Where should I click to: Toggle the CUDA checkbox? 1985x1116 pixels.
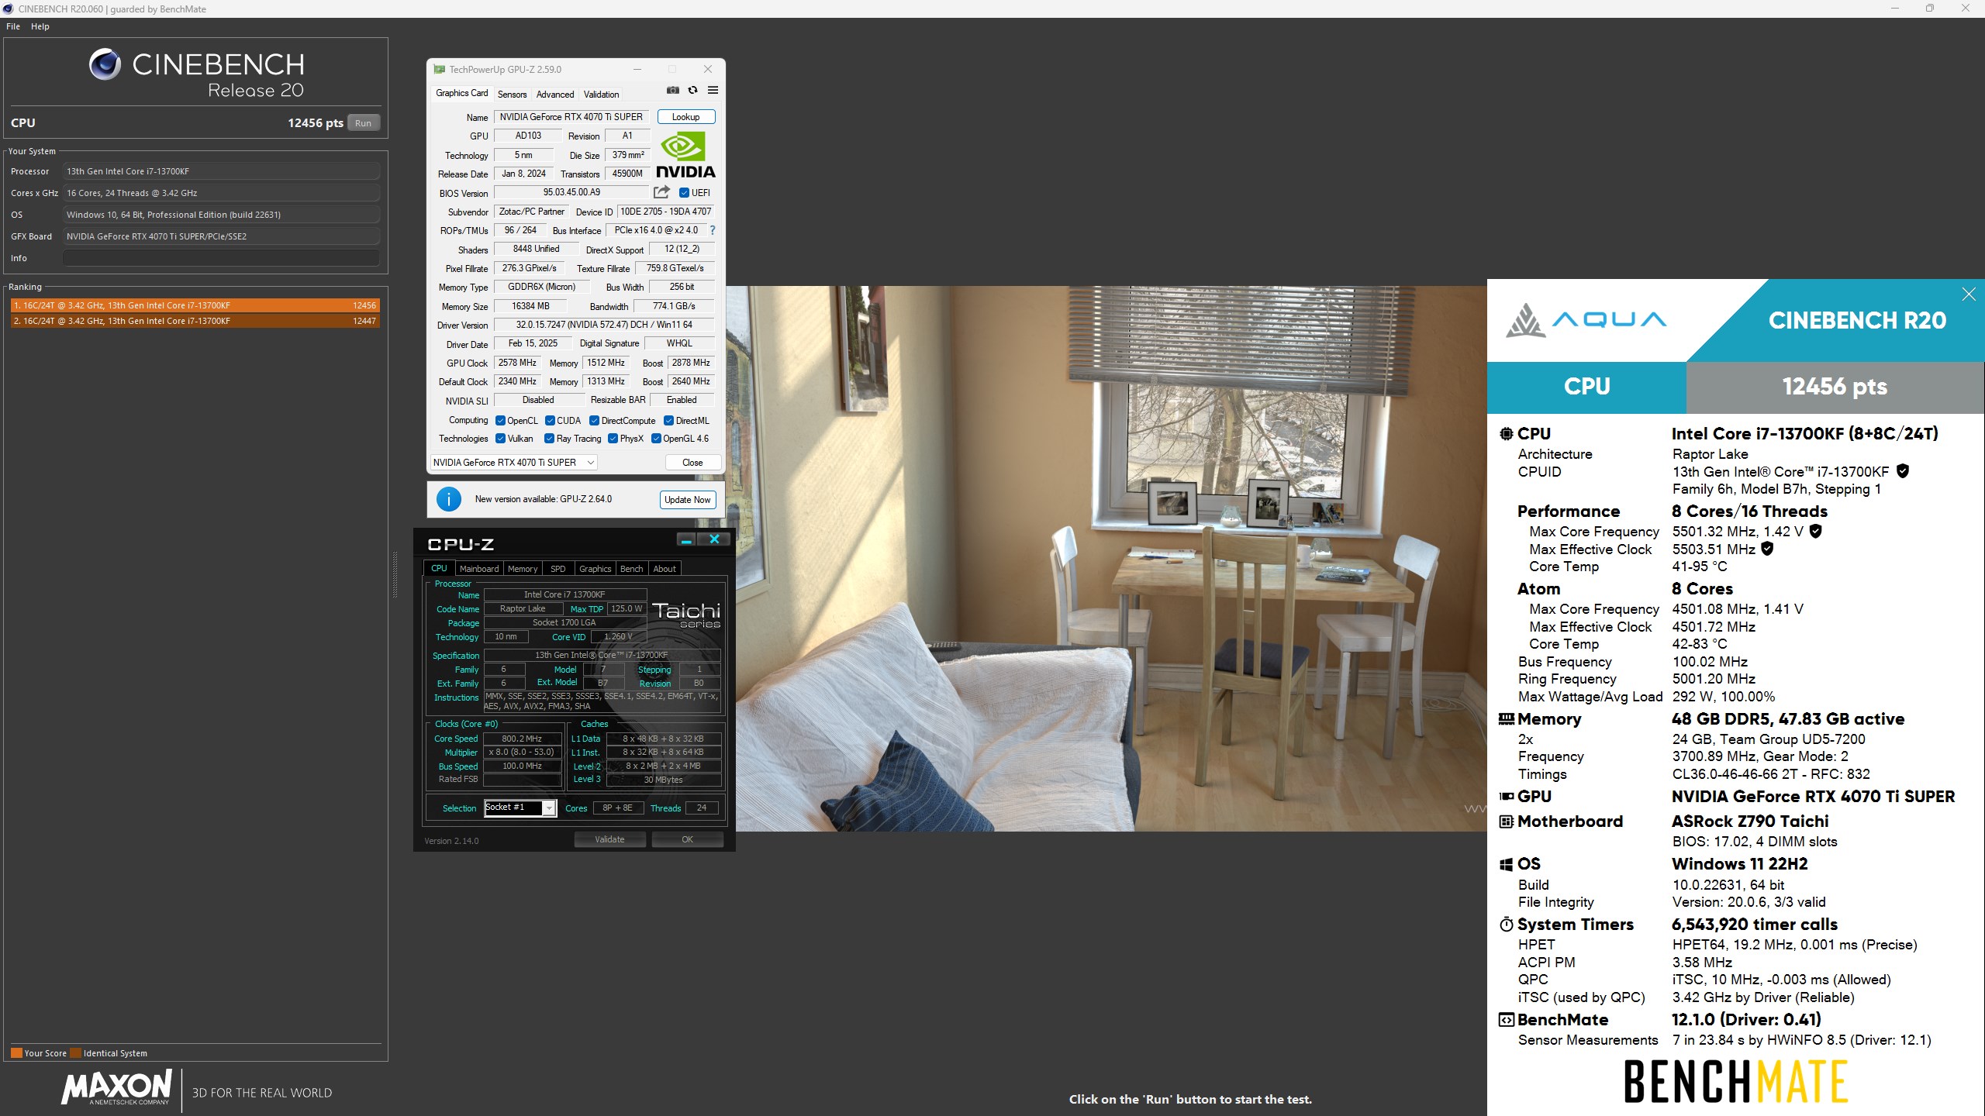tap(550, 421)
